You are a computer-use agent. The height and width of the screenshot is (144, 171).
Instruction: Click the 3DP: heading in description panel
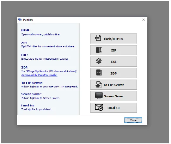coord(25,67)
